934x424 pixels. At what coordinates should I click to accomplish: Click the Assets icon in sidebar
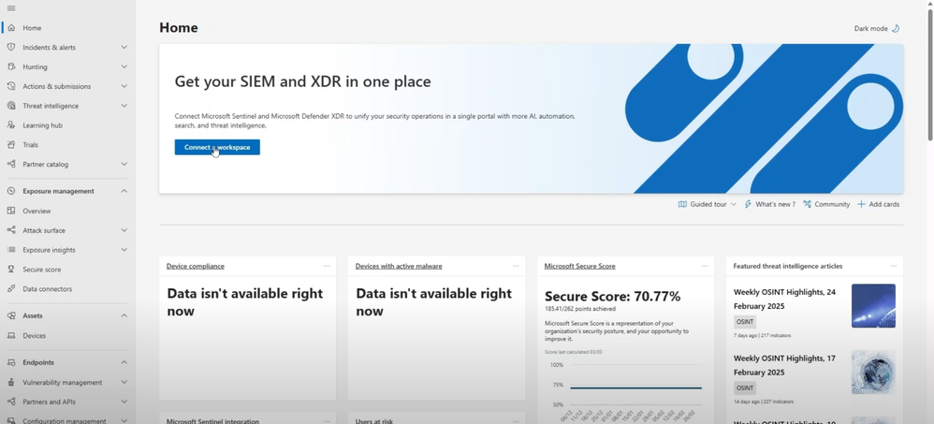(x=10, y=315)
